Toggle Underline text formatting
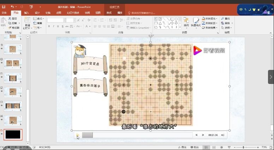 [x=58, y=26]
